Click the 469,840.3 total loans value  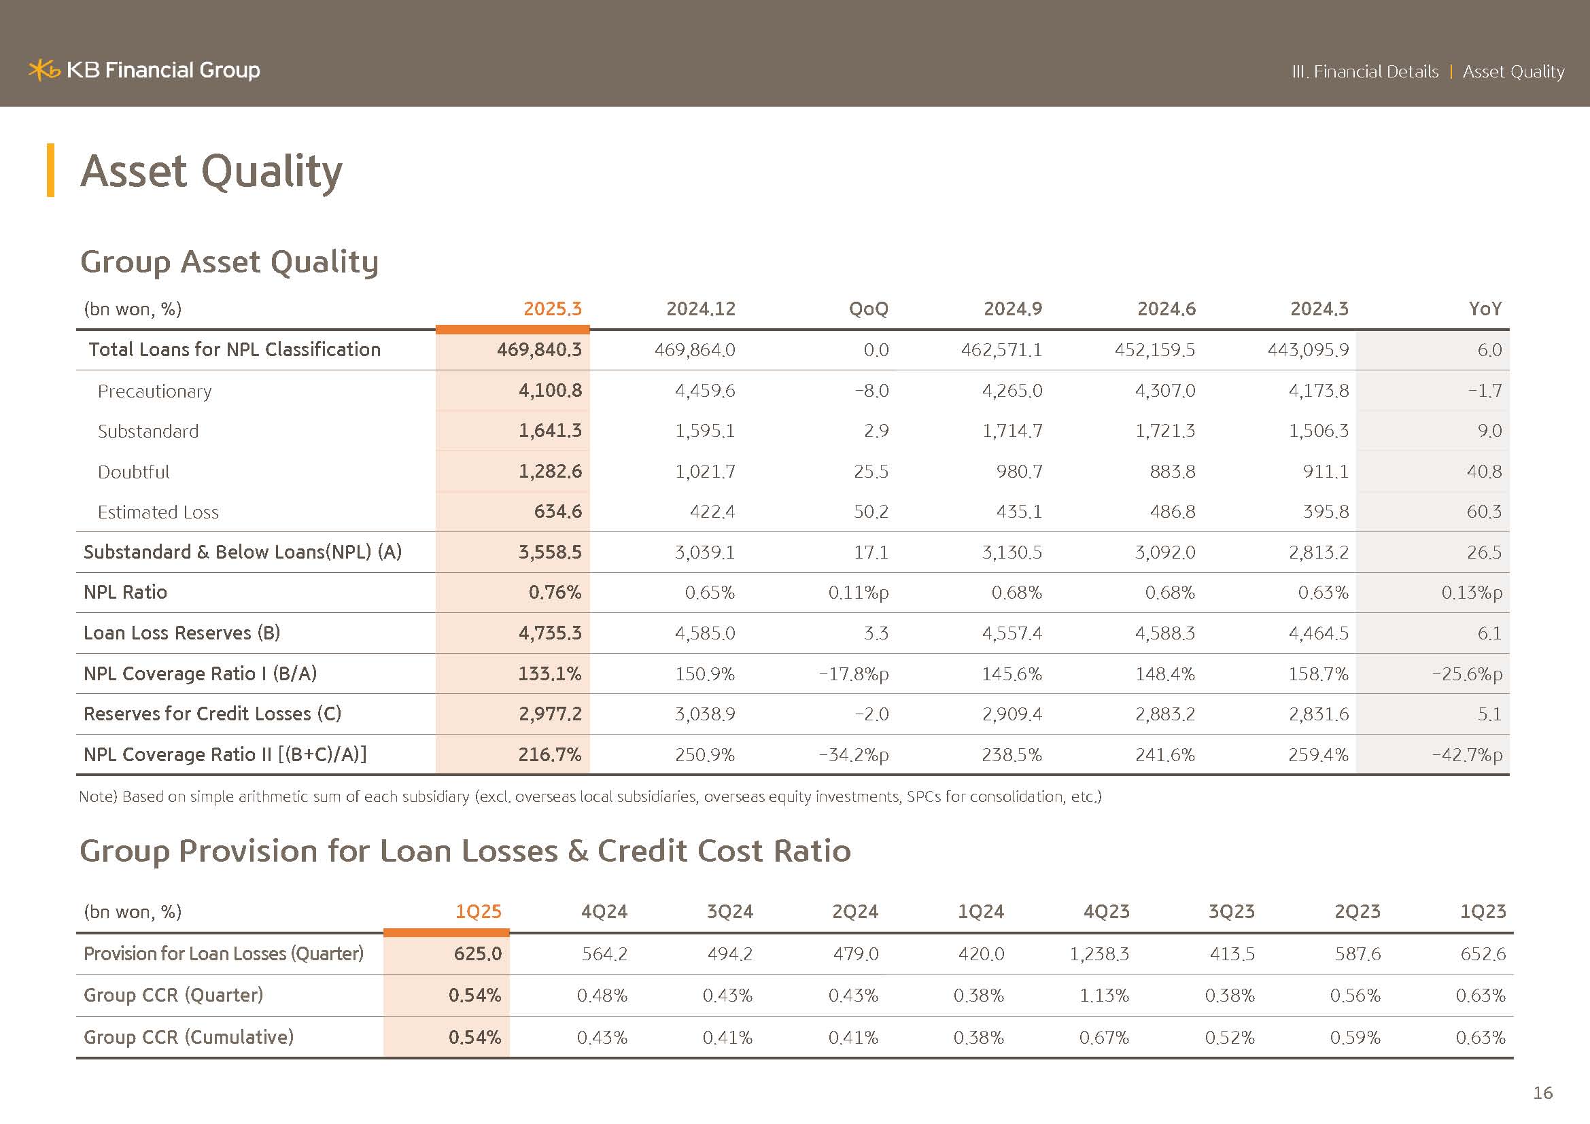click(539, 349)
